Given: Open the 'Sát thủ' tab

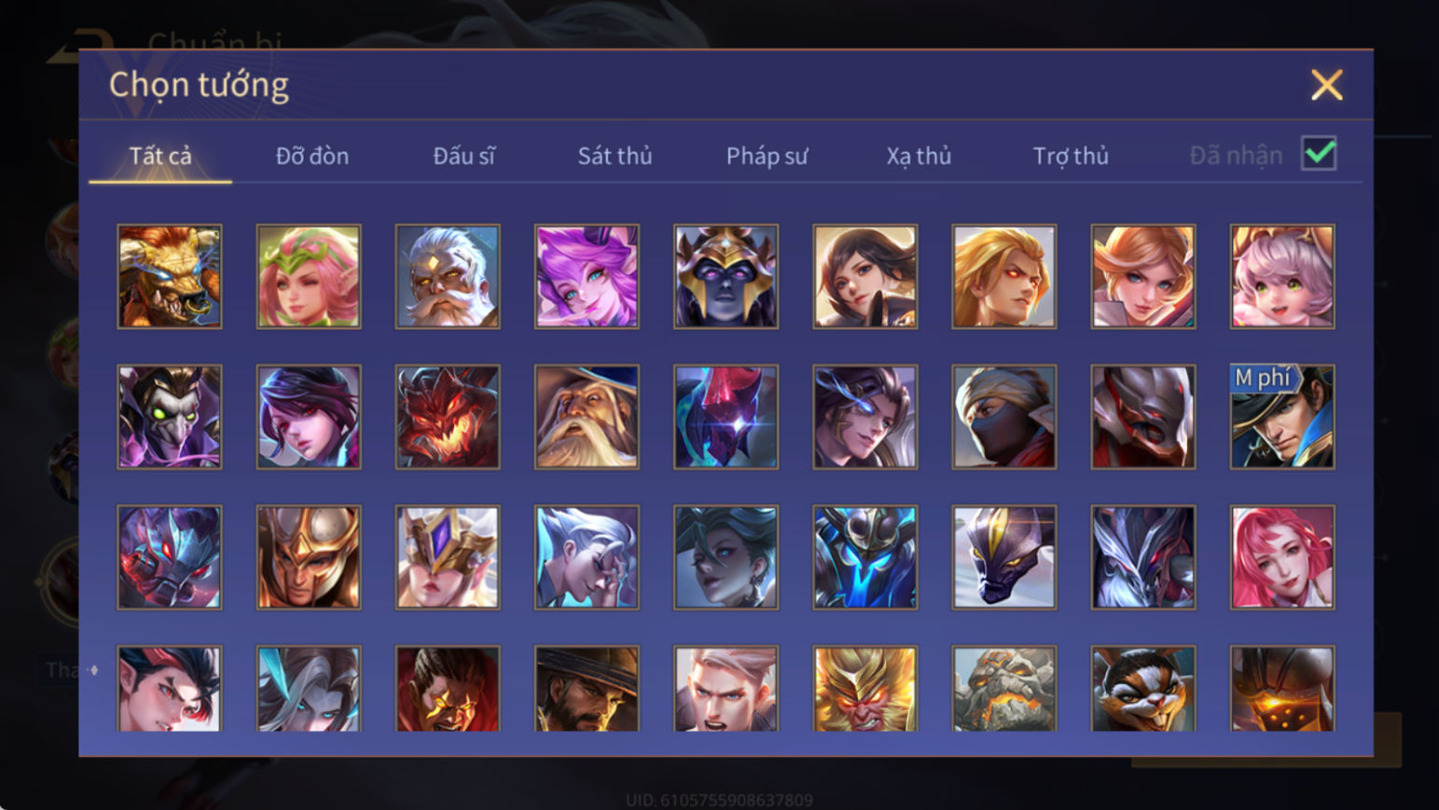Looking at the screenshot, I should pyautogui.click(x=615, y=156).
